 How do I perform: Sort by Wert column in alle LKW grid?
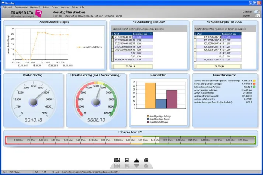123,34
